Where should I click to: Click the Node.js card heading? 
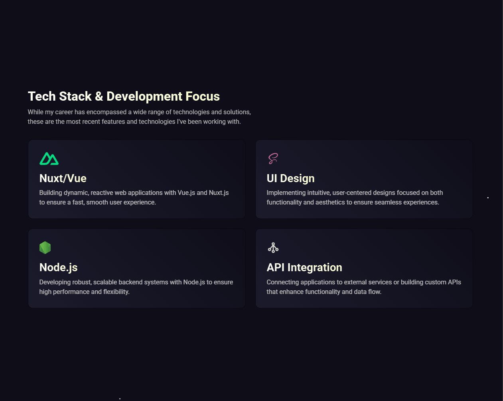(58, 267)
